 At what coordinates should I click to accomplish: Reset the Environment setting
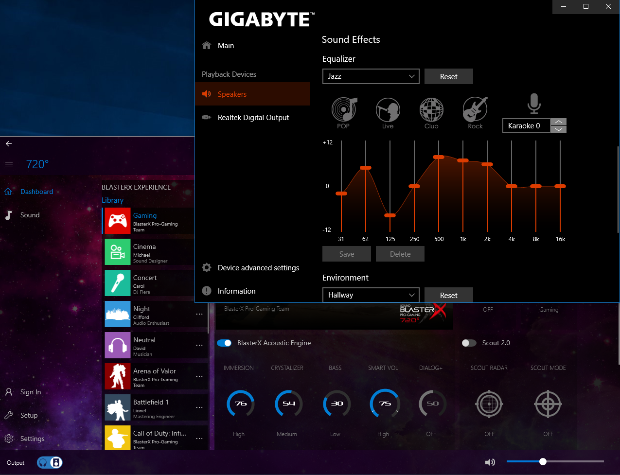(448, 295)
